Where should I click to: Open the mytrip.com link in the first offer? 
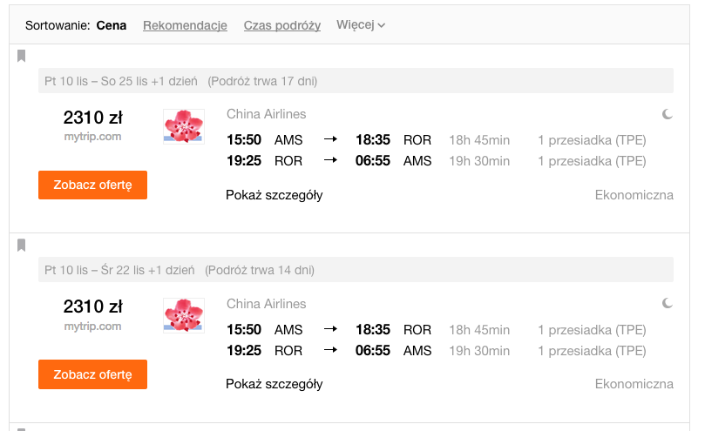pos(92,137)
